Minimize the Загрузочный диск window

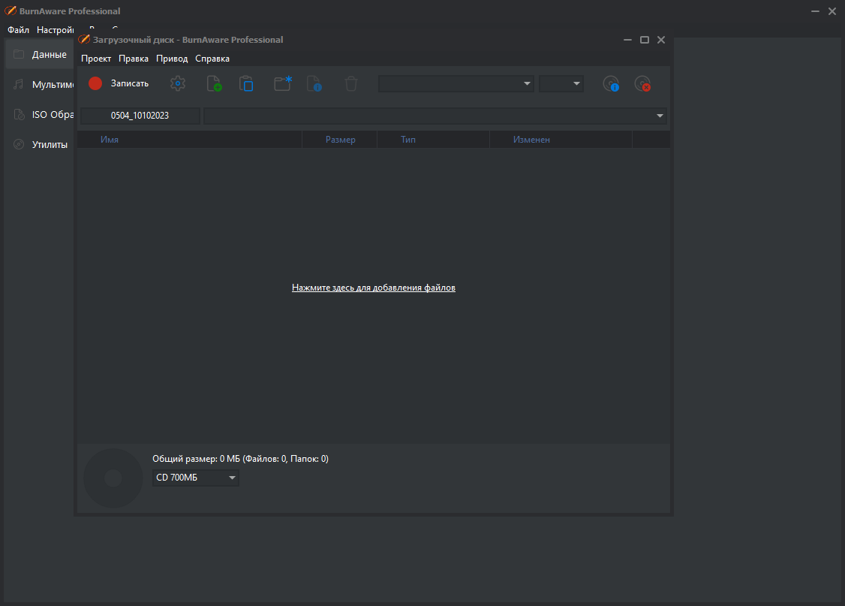(627, 40)
